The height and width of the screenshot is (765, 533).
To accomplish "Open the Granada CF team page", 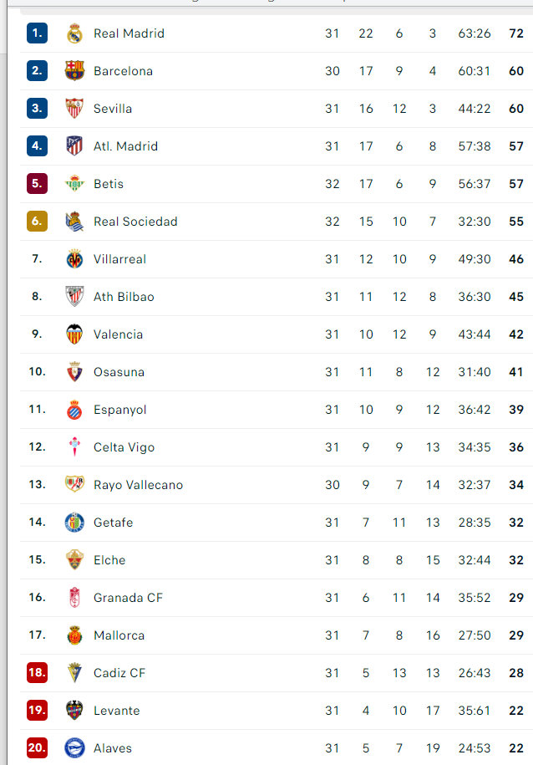I will pos(129,598).
